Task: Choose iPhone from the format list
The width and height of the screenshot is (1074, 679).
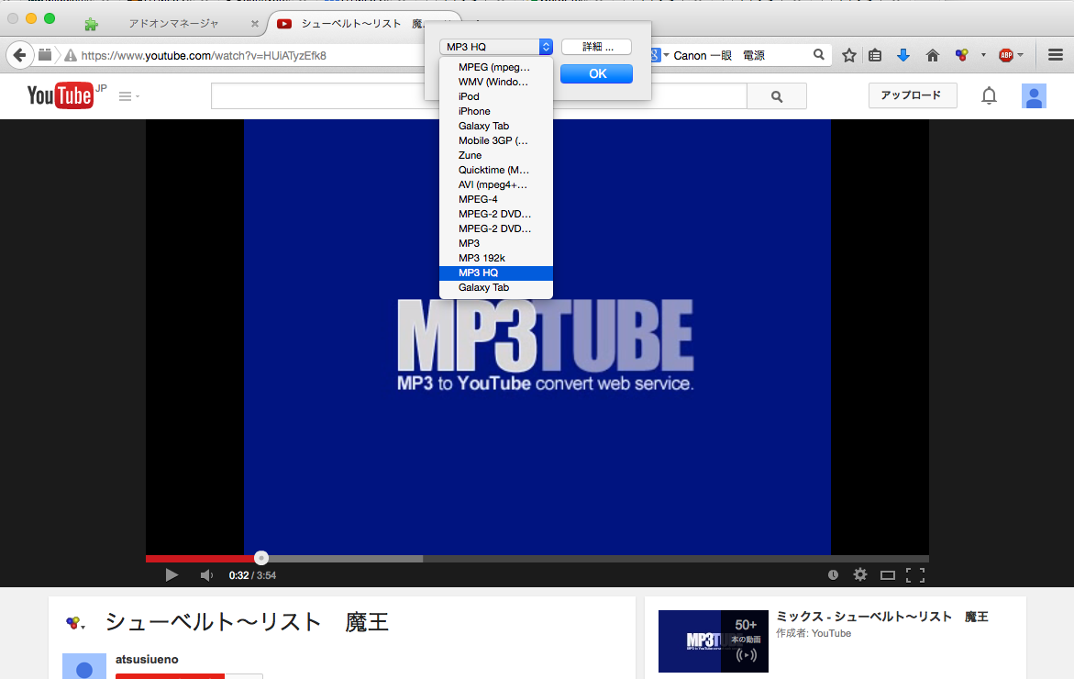Action: 496,111
